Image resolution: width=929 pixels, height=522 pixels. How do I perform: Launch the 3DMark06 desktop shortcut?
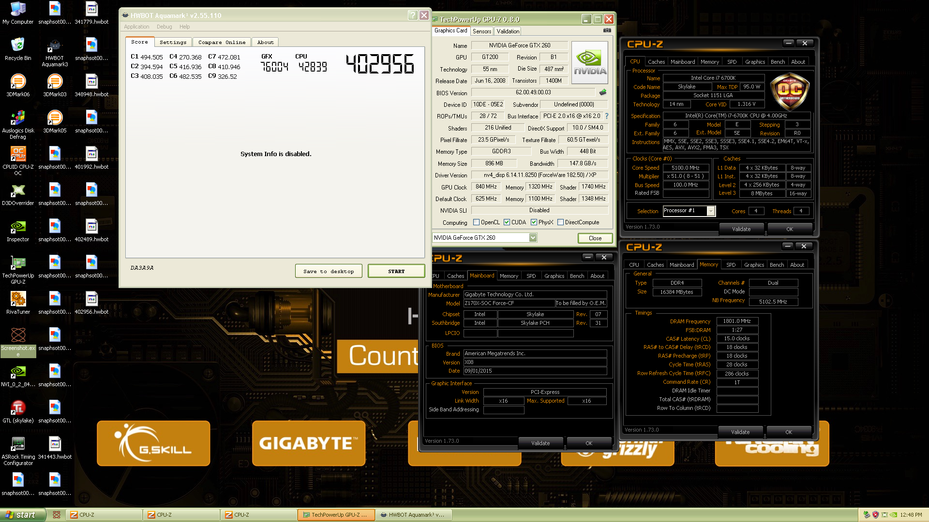click(x=18, y=86)
